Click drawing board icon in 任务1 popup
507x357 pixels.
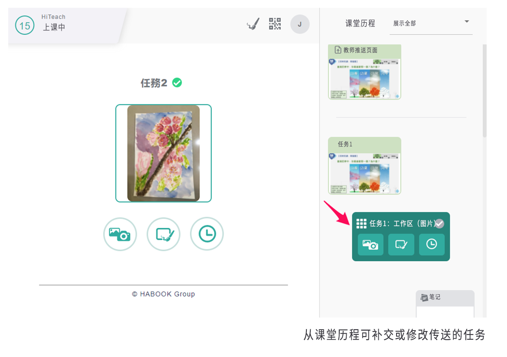coord(401,244)
